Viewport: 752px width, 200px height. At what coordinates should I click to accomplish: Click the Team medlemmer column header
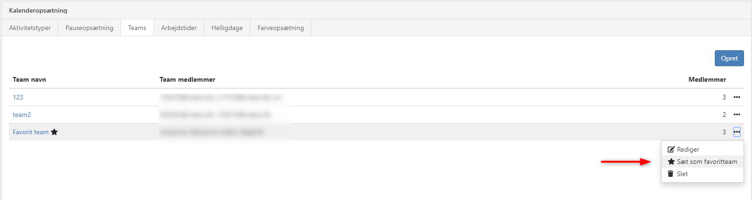pos(187,79)
